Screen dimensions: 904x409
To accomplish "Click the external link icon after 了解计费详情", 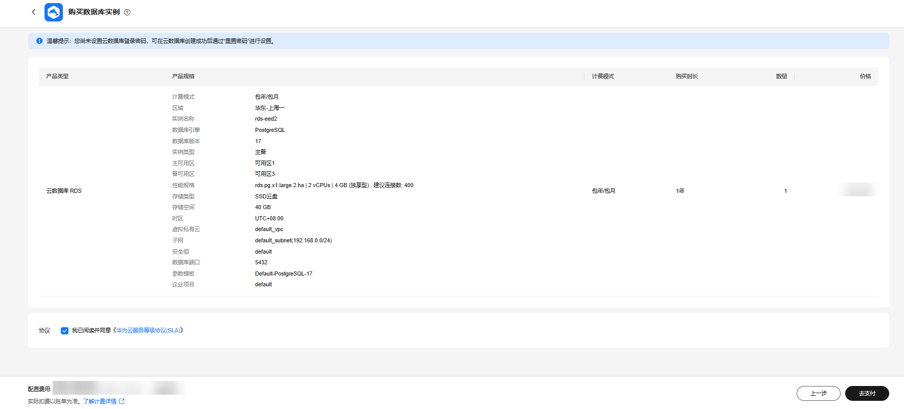I will [122, 401].
